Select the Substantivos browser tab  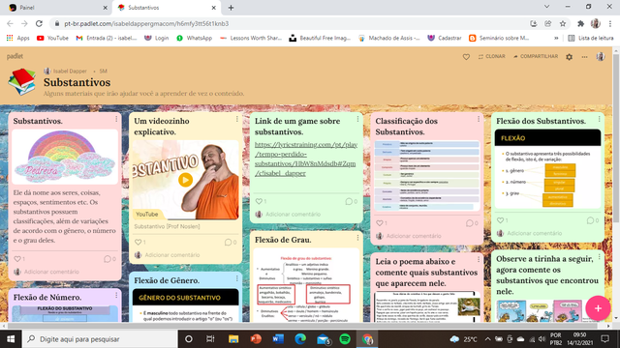point(166,8)
